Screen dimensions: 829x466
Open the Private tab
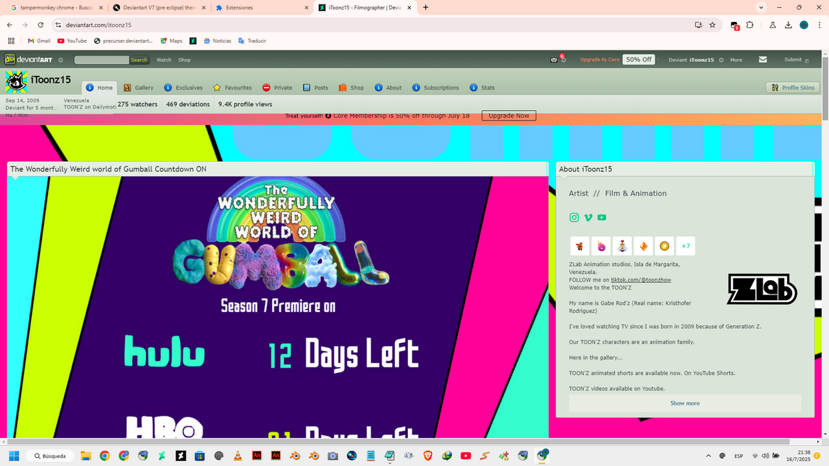(x=277, y=87)
